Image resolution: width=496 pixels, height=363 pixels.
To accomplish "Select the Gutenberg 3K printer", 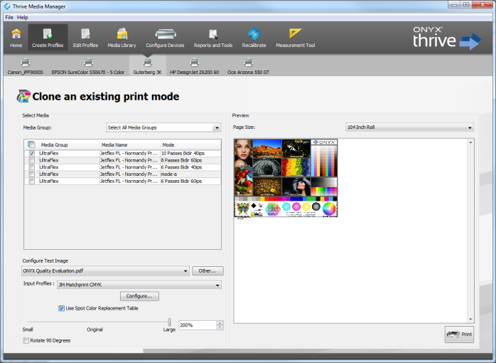I will point(147,66).
